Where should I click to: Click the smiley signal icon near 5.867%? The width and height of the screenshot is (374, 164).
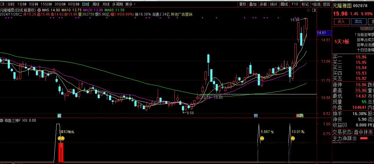point(262,138)
